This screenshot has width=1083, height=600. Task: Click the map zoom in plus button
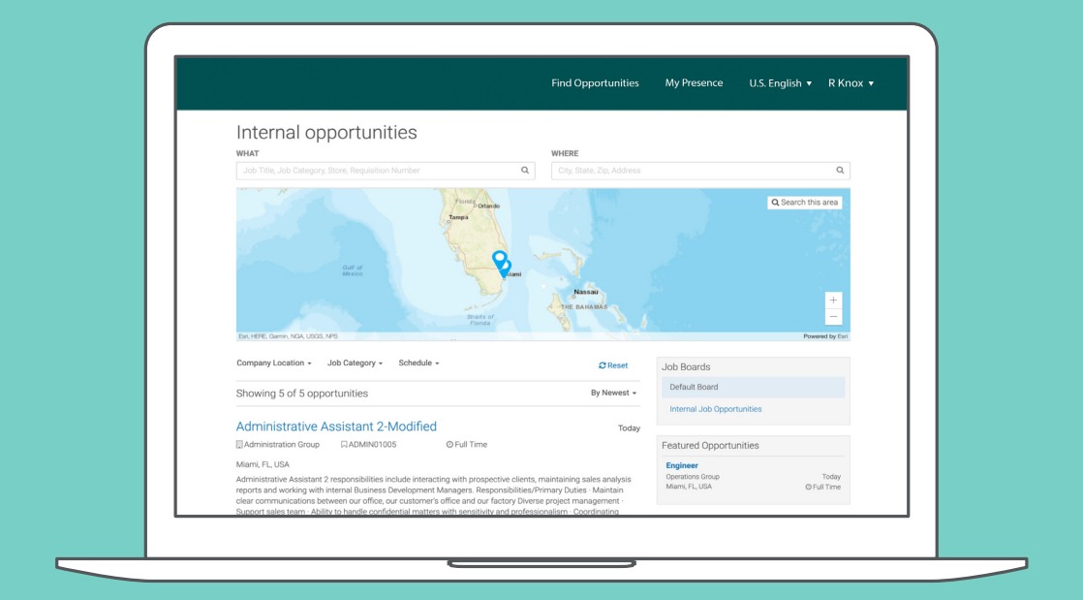(x=833, y=300)
